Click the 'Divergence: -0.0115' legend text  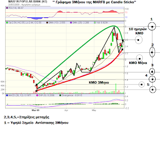click(72, 96)
